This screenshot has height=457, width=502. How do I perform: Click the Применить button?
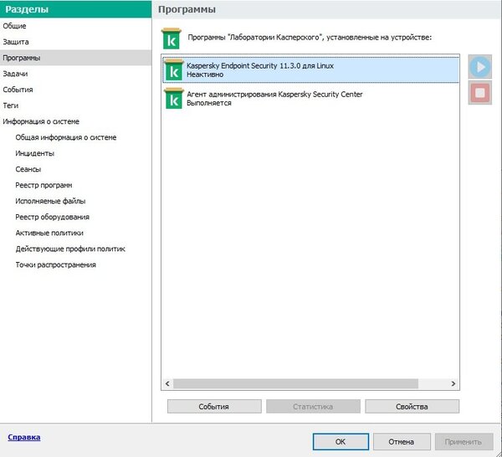tap(464, 442)
